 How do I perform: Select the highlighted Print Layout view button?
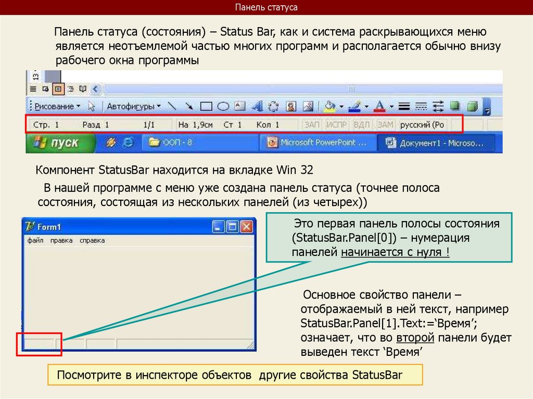tap(58, 89)
